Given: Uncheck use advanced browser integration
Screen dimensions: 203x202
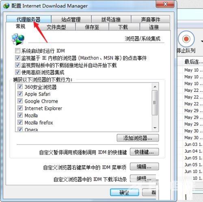Looking at the screenshot, I should pos(17,72).
